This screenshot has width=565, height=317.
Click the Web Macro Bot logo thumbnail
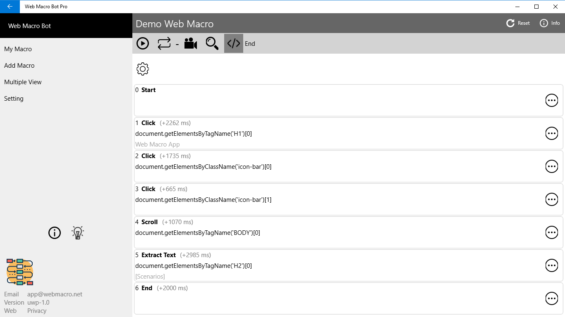coord(19,272)
